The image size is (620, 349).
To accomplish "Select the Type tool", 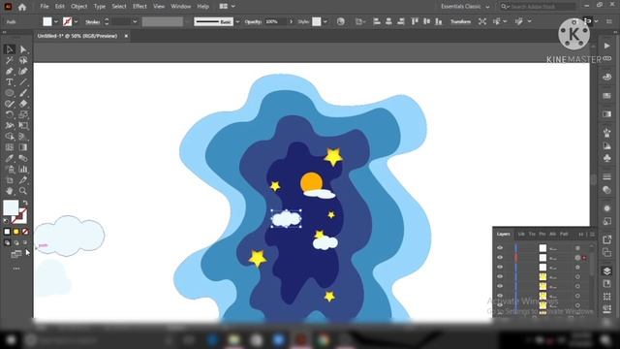I will click(x=10, y=81).
